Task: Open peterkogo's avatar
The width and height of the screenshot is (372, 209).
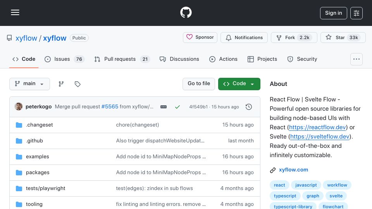Action: tap(19, 107)
